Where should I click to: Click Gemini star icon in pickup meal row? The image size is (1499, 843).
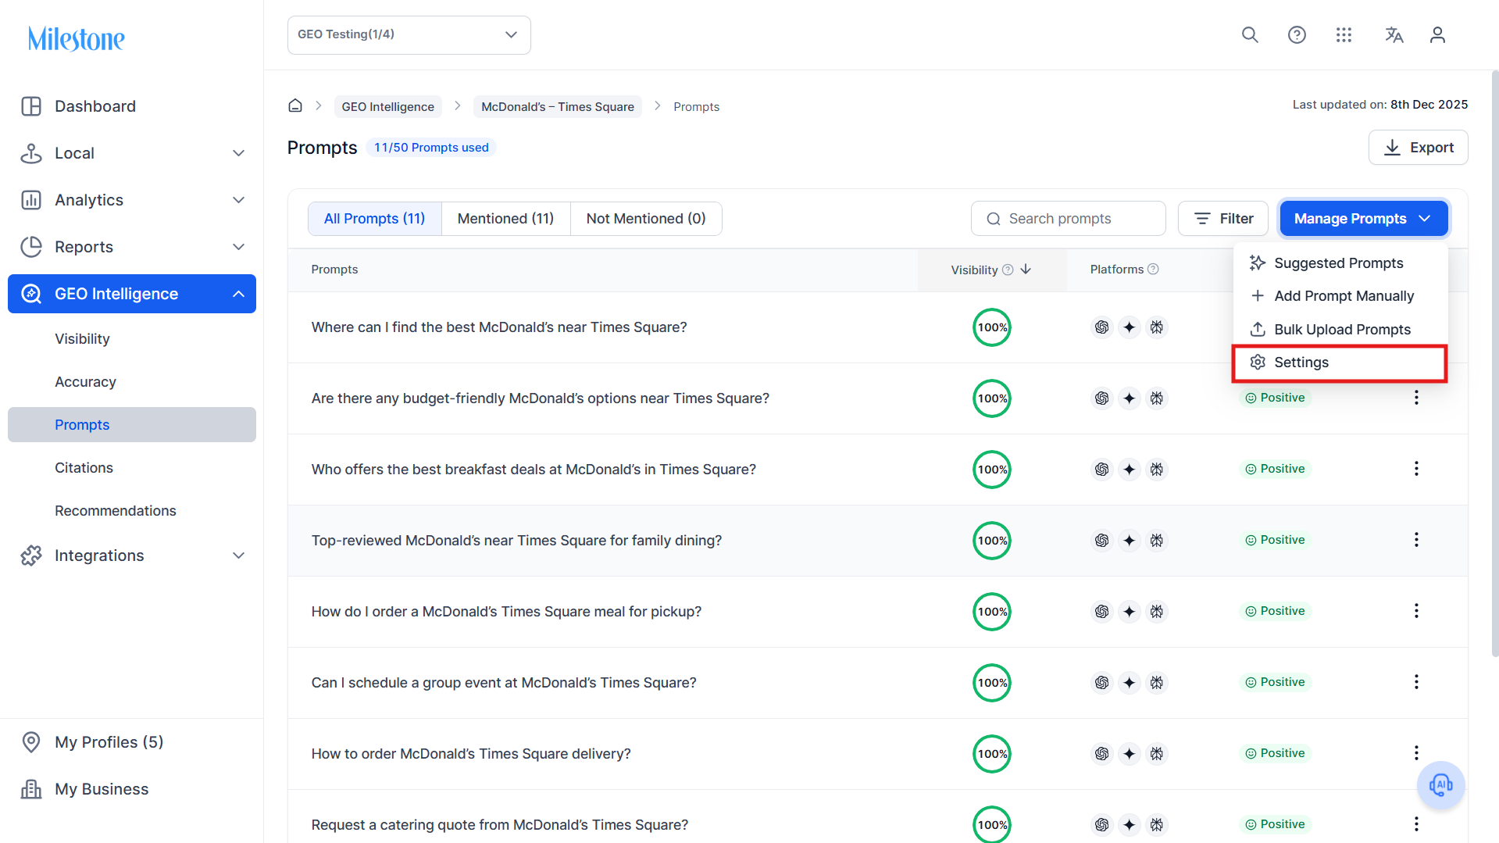coord(1129,612)
